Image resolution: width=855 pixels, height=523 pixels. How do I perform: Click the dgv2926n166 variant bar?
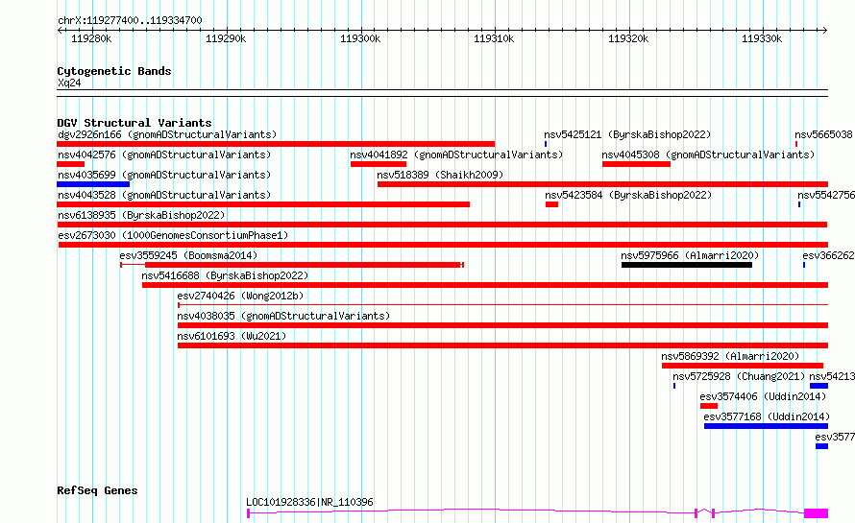tap(276, 144)
